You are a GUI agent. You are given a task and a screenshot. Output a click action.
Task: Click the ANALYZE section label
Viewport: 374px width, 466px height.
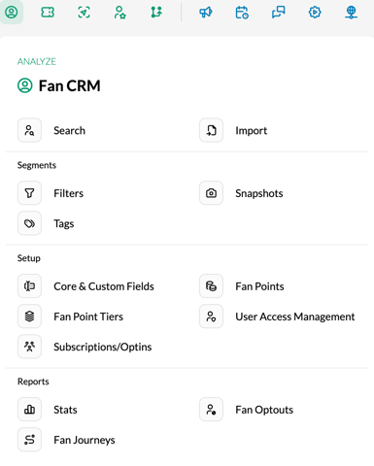(x=37, y=61)
